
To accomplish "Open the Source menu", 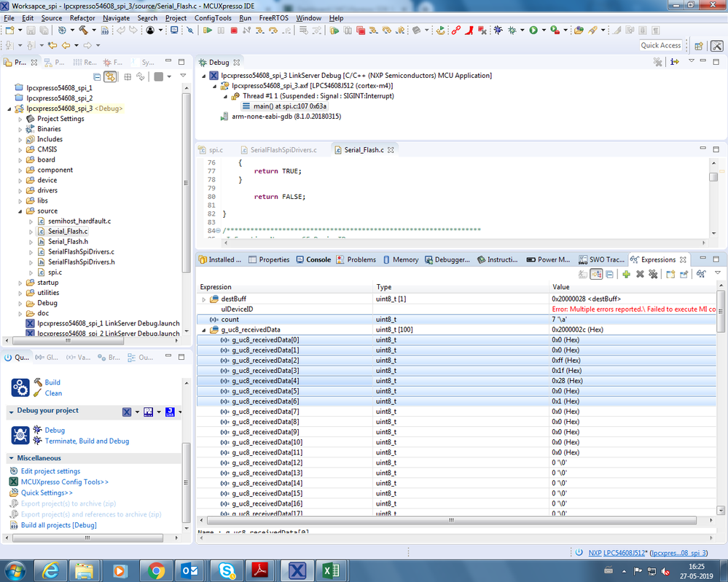I will (x=52, y=18).
